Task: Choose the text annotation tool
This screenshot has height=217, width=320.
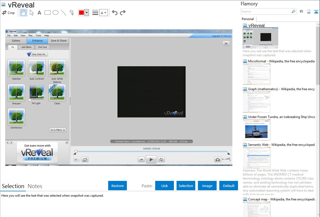Action: point(39,13)
